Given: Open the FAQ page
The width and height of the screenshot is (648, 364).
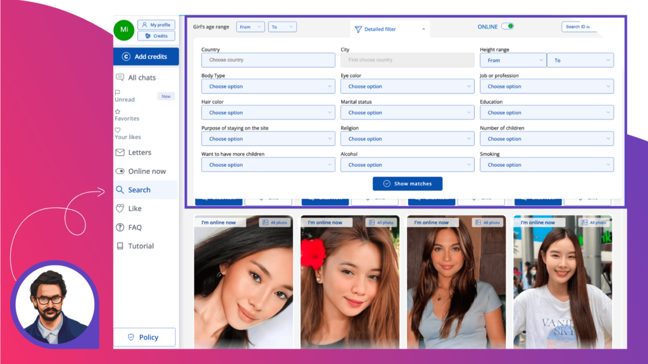Looking at the screenshot, I should pyautogui.click(x=135, y=227).
